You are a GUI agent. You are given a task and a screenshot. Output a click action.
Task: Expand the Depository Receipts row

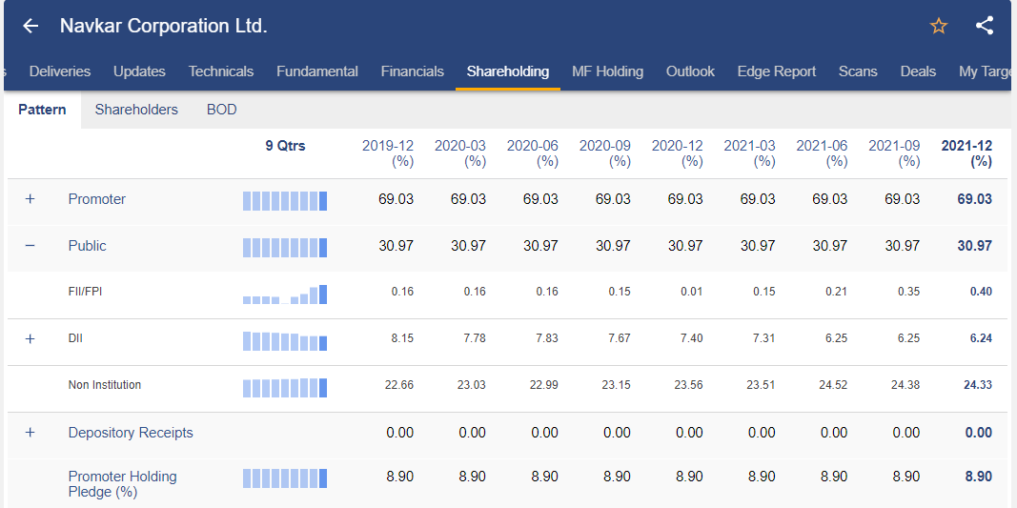30,432
